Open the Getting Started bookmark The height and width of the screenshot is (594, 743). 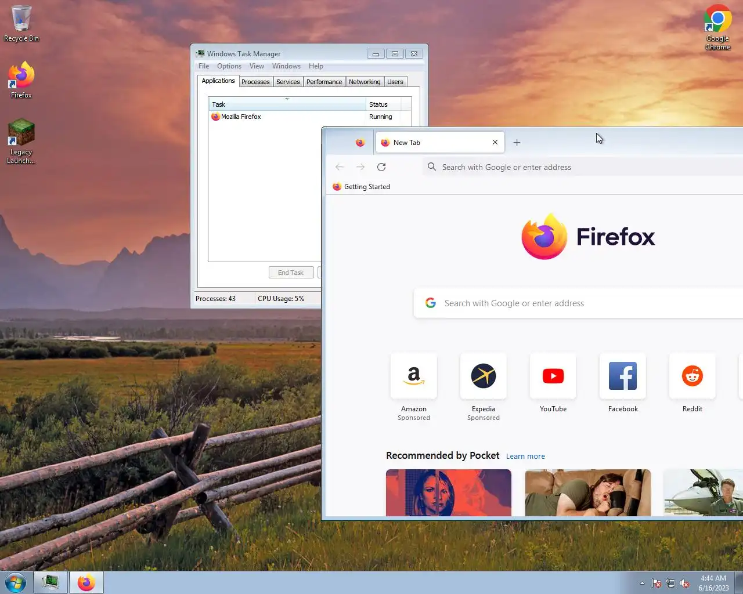[x=361, y=187]
